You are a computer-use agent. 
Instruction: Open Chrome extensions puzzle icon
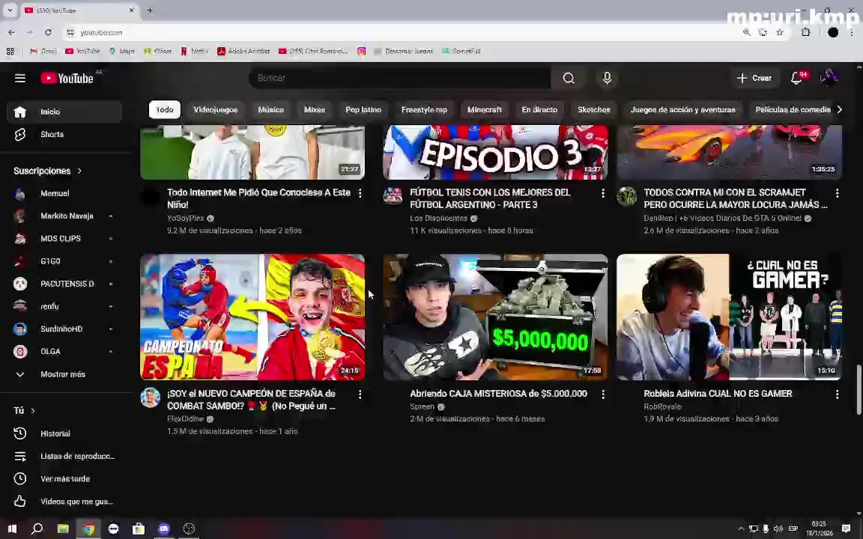click(806, 32)
